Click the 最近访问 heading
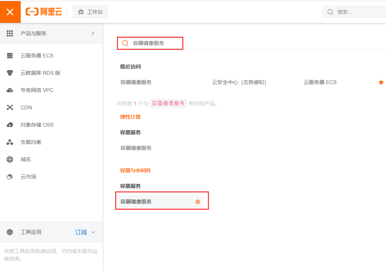 click(x=130, y=67)
